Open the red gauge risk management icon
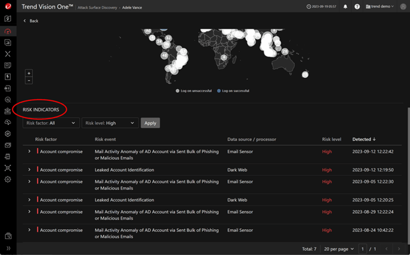This screenshot has height=255, width=410. (8, 32)
